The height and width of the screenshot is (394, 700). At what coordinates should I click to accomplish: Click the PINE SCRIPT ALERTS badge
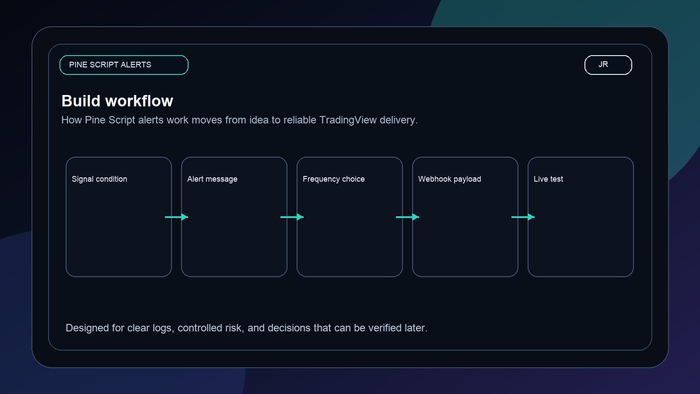tap(124, 64)
